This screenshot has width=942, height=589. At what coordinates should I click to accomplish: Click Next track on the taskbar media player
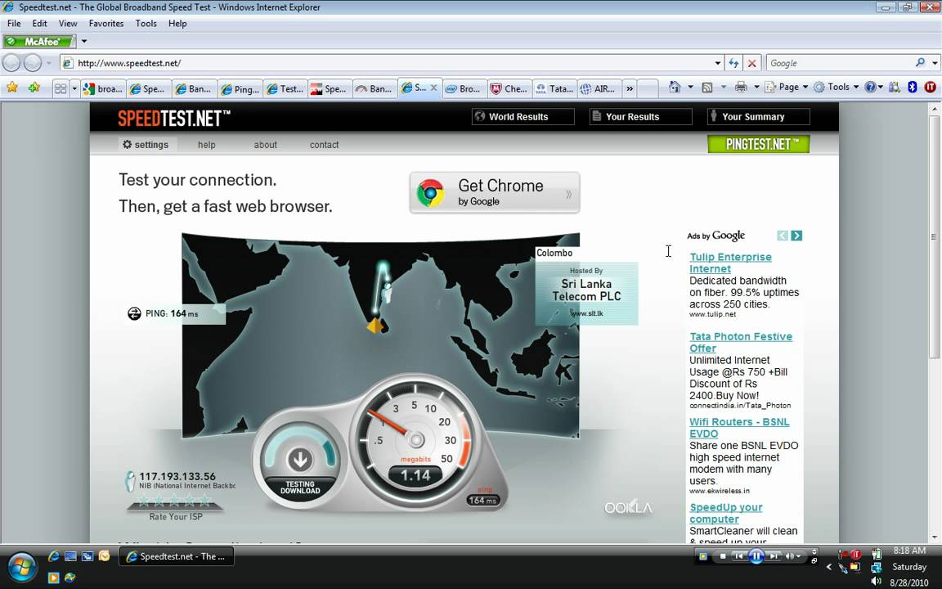pos(774,556)
